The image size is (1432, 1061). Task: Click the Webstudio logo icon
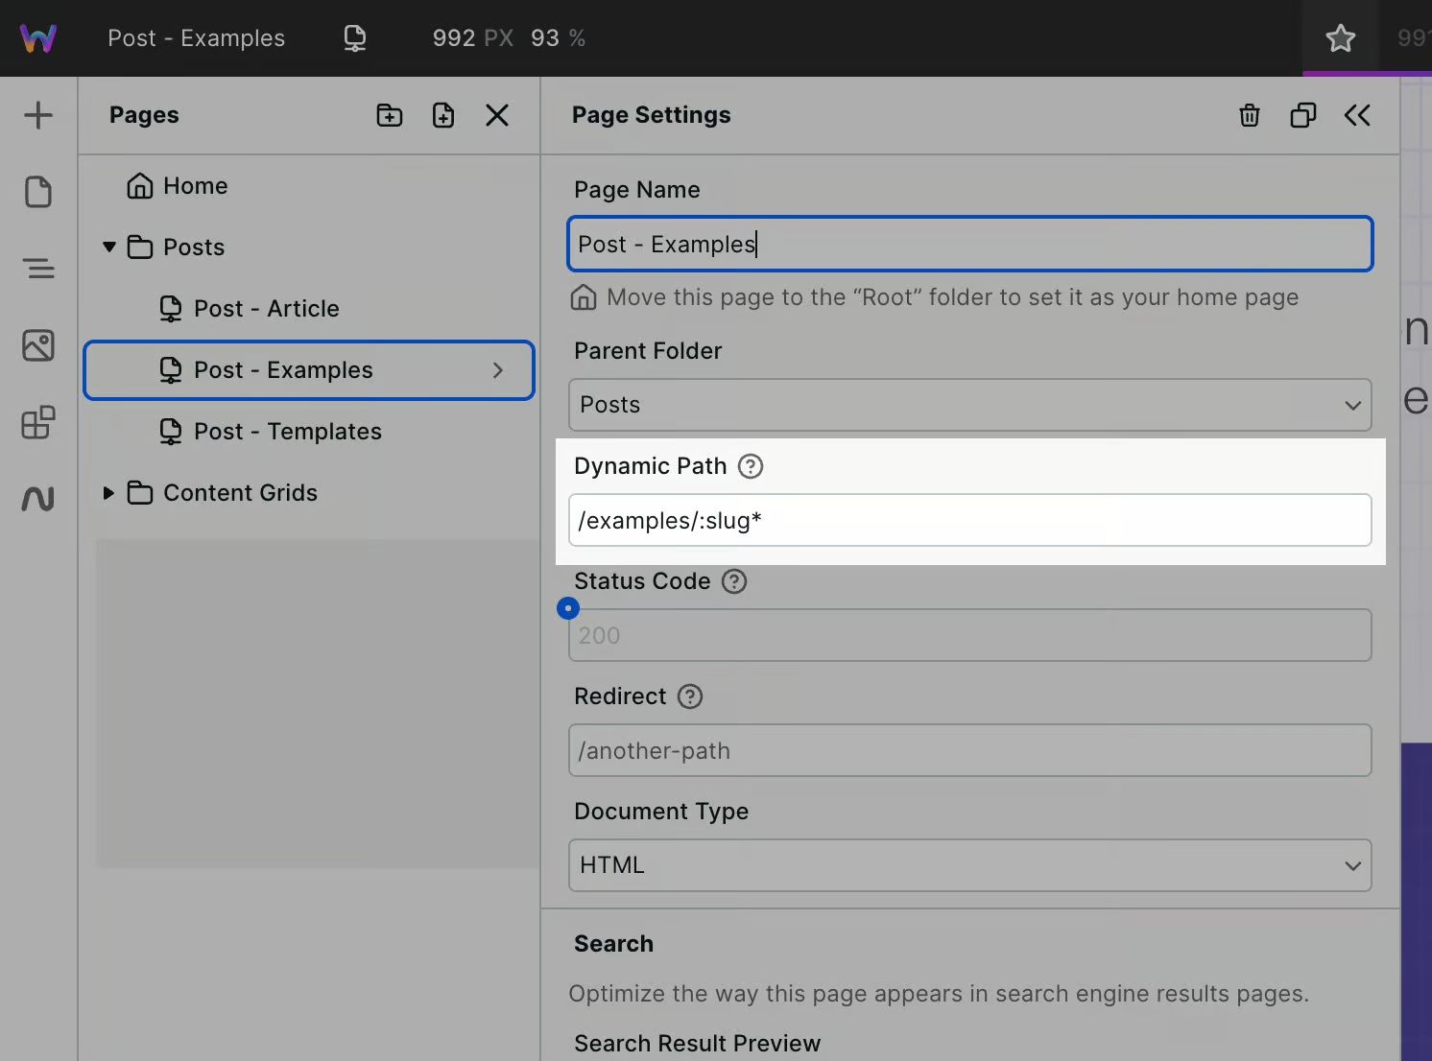point(38,38)
